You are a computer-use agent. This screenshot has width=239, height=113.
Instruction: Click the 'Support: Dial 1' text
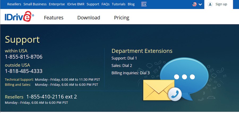coord(124,58)
